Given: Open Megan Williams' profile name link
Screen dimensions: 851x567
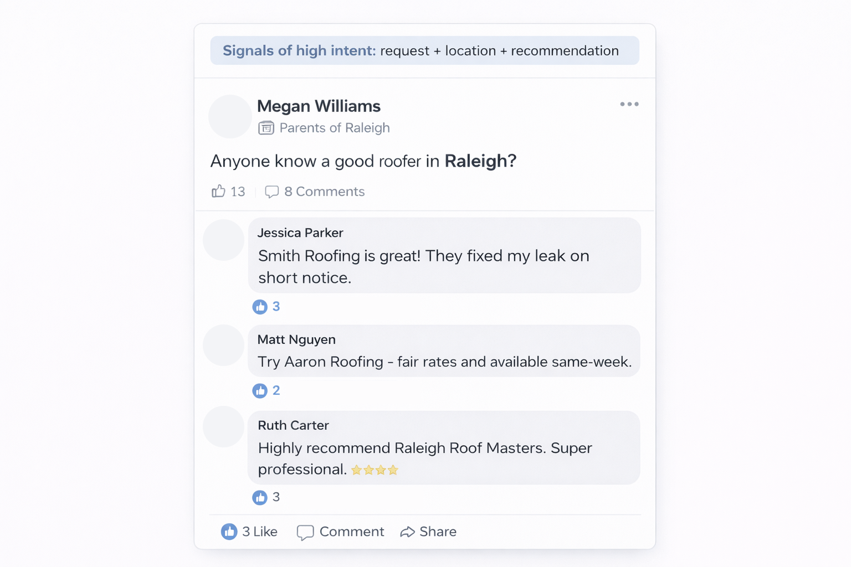Looking at the screenshot, I should [x=319, y=106].
